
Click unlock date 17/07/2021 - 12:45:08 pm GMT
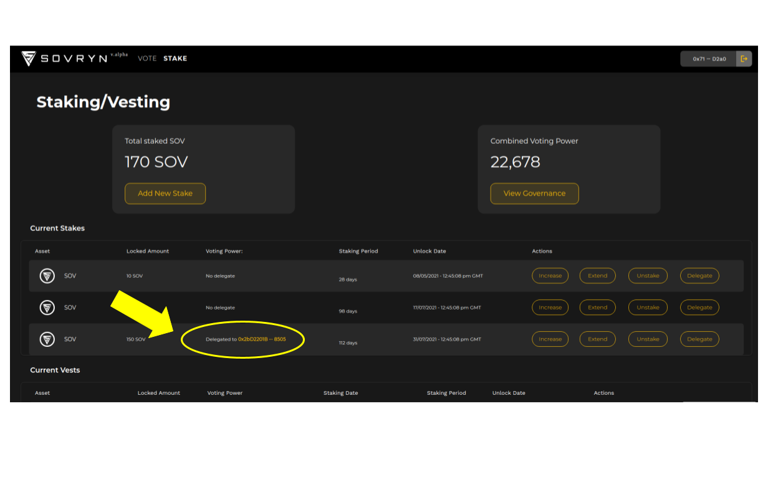click(x=447, y=308)
